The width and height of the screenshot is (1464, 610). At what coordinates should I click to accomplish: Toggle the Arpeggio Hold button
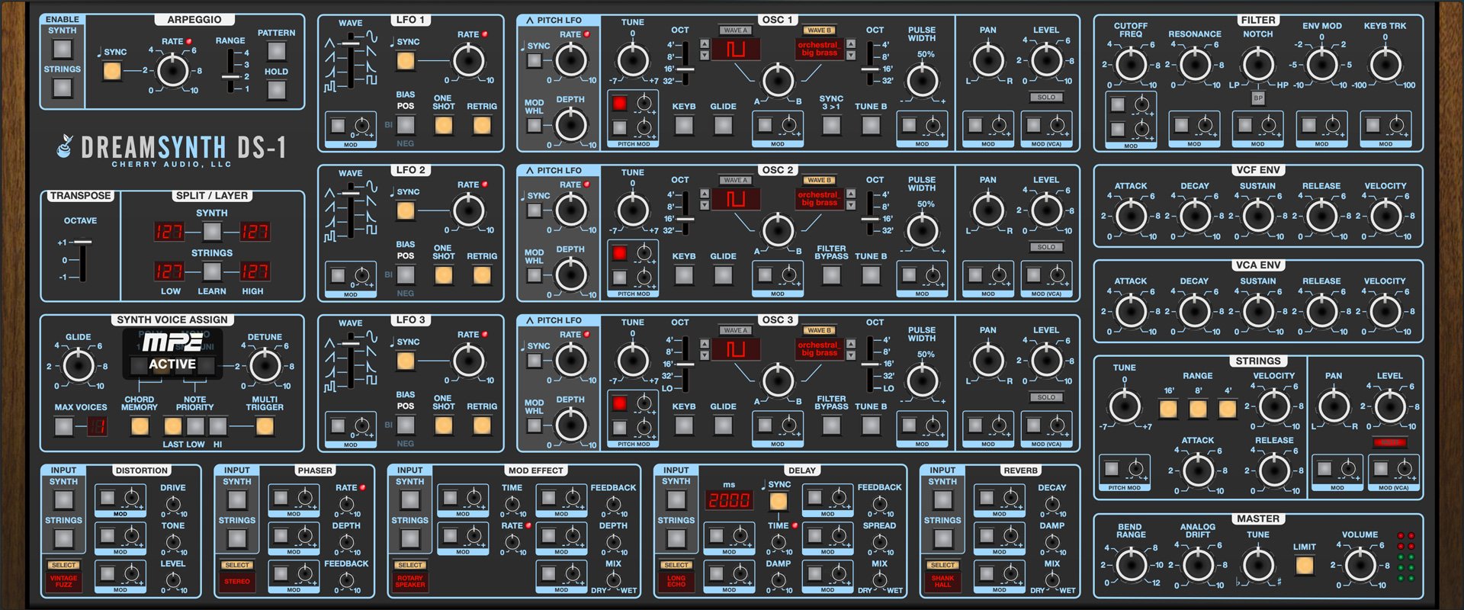point(276,90)
